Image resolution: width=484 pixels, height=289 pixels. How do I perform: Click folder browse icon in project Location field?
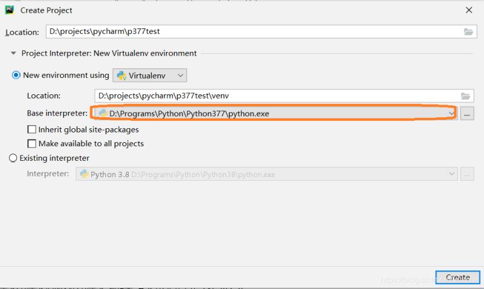click(x=468, y=32)
